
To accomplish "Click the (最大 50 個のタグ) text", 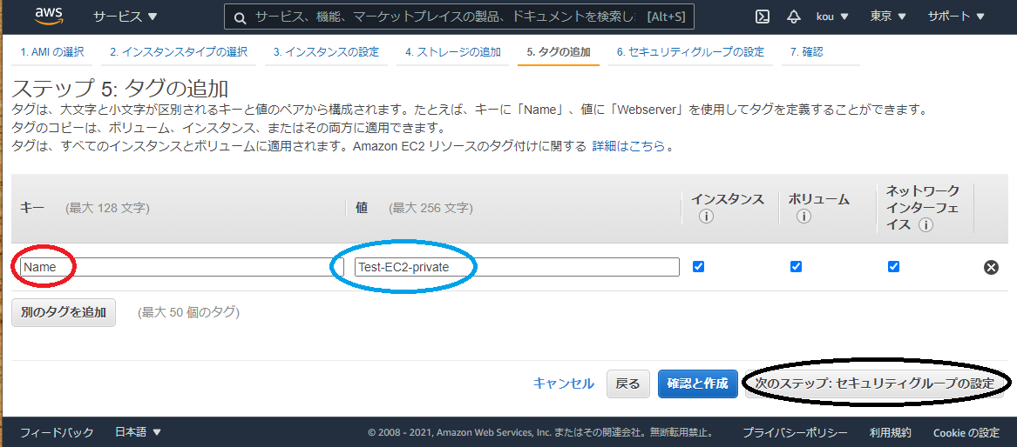I will 189,312.
